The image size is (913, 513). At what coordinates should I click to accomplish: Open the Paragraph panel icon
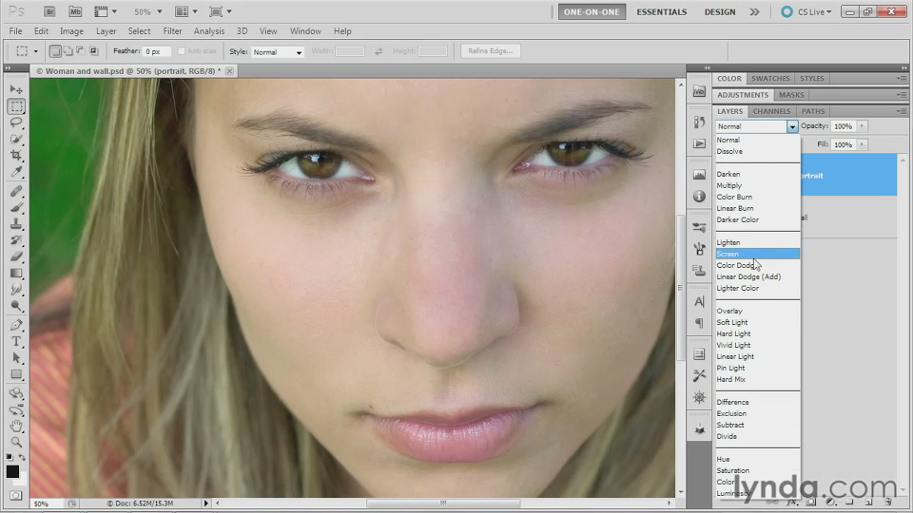tap(699, 323)
